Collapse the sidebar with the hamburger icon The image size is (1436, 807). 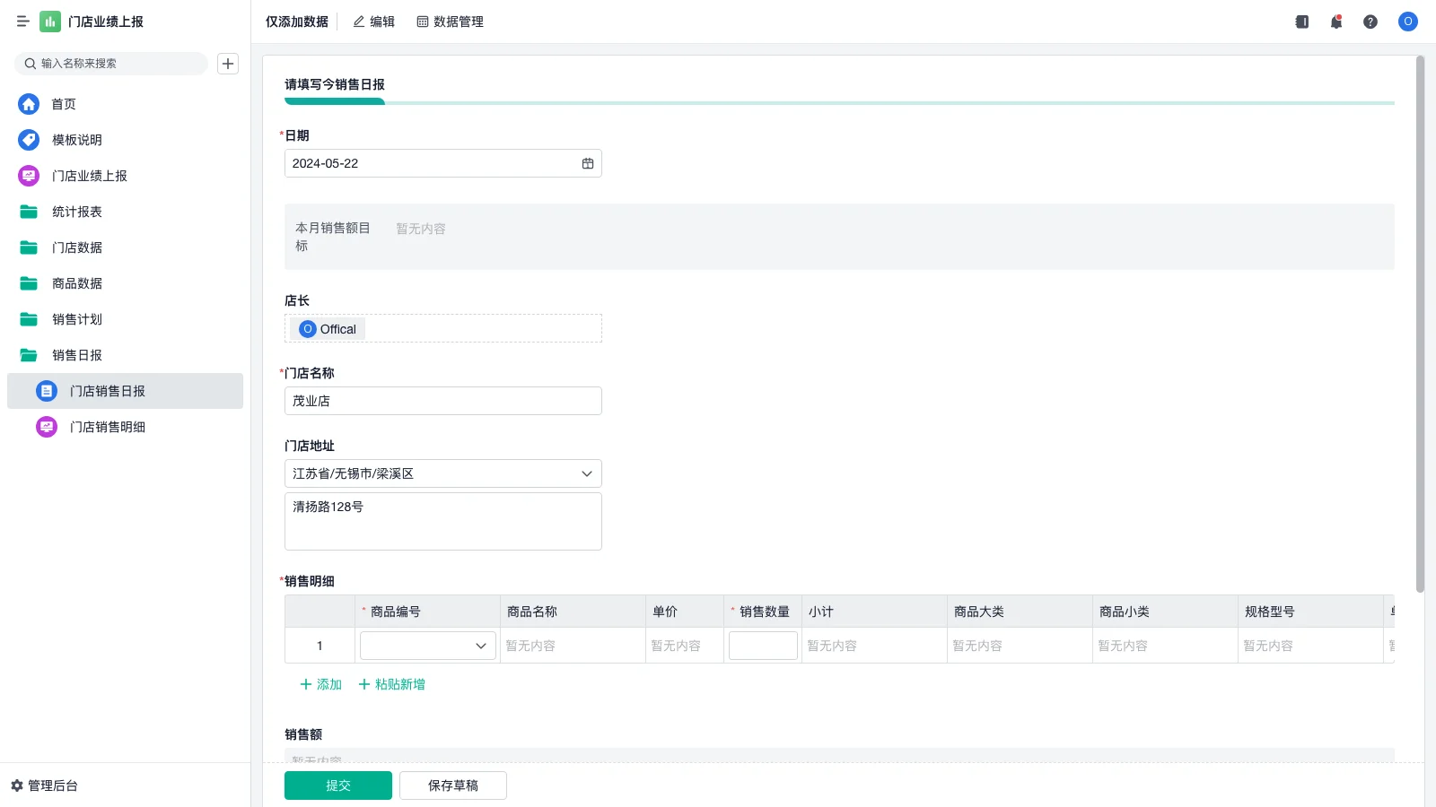click(23, 22)
